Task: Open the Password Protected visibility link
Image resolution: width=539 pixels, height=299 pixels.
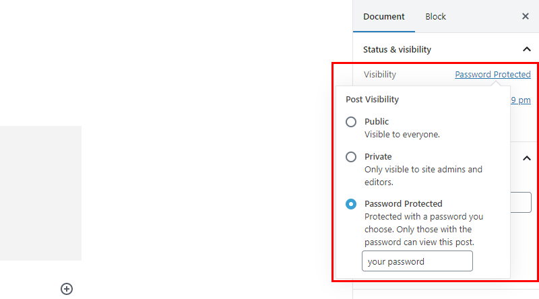Action: (493, 74)
